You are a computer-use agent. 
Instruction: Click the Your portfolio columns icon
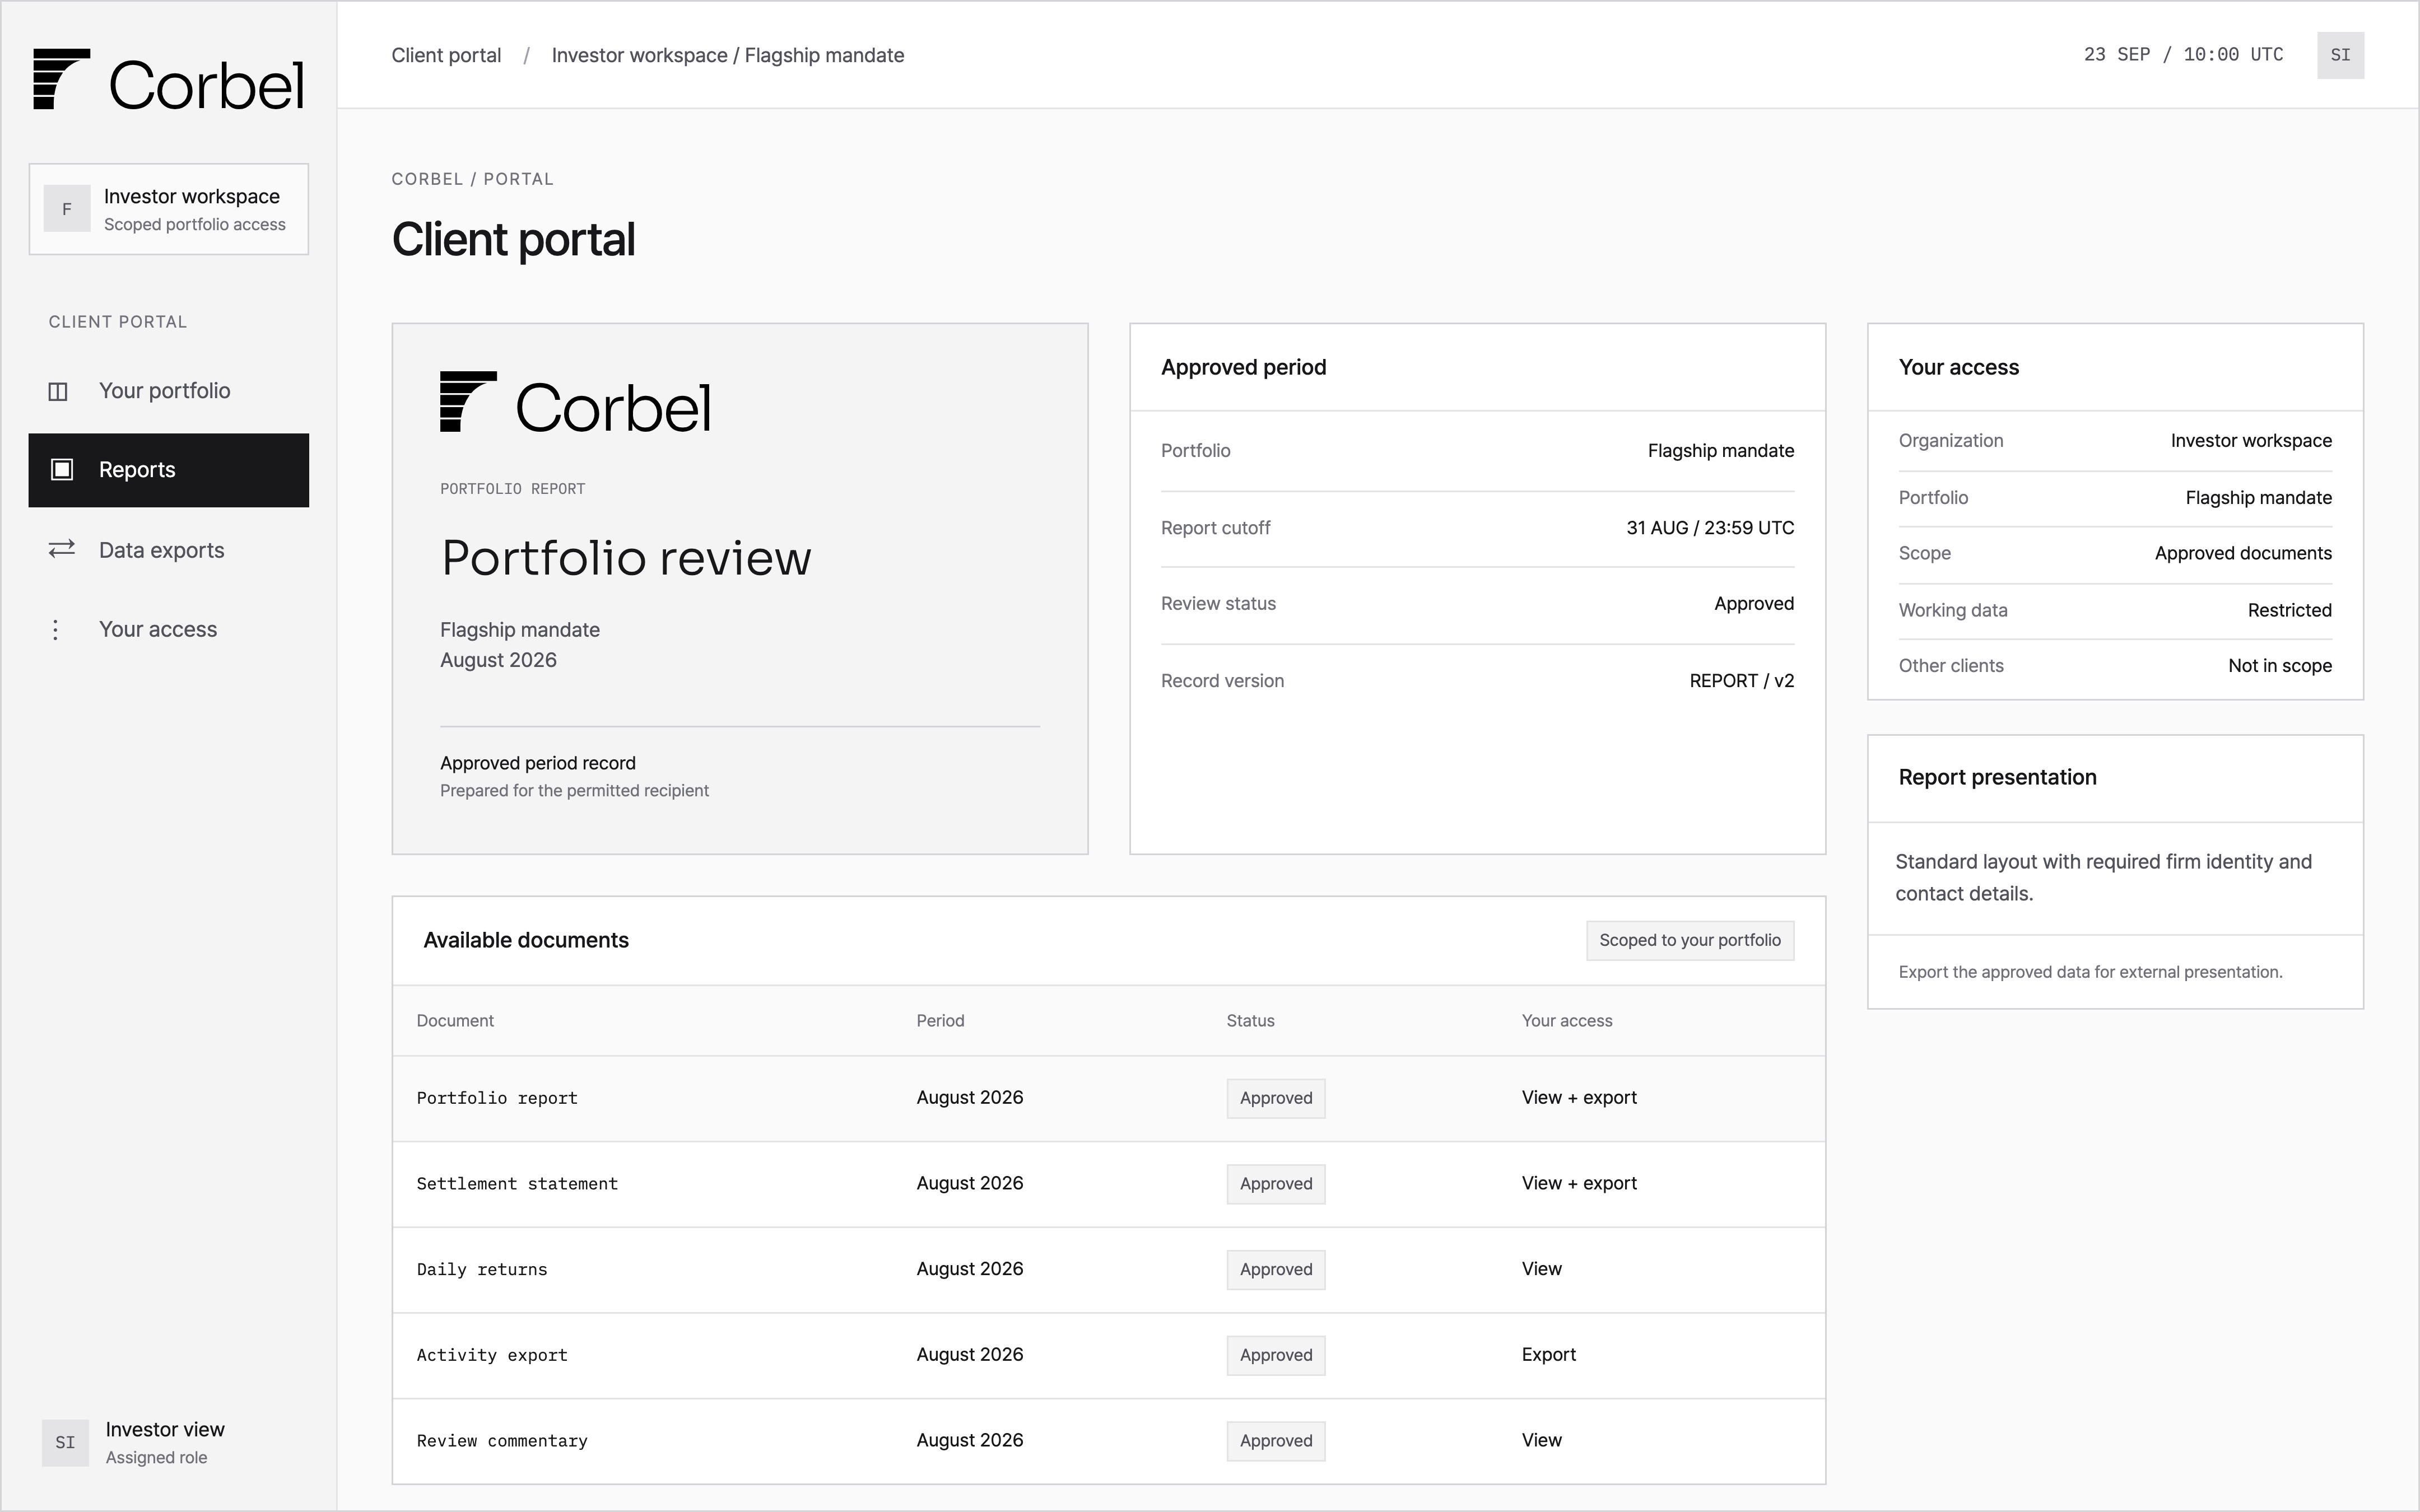click(x=58, y=391)
